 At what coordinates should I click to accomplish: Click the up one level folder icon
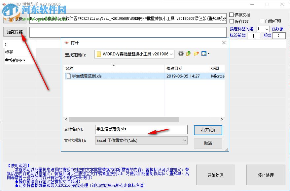[x=189, y=53]
